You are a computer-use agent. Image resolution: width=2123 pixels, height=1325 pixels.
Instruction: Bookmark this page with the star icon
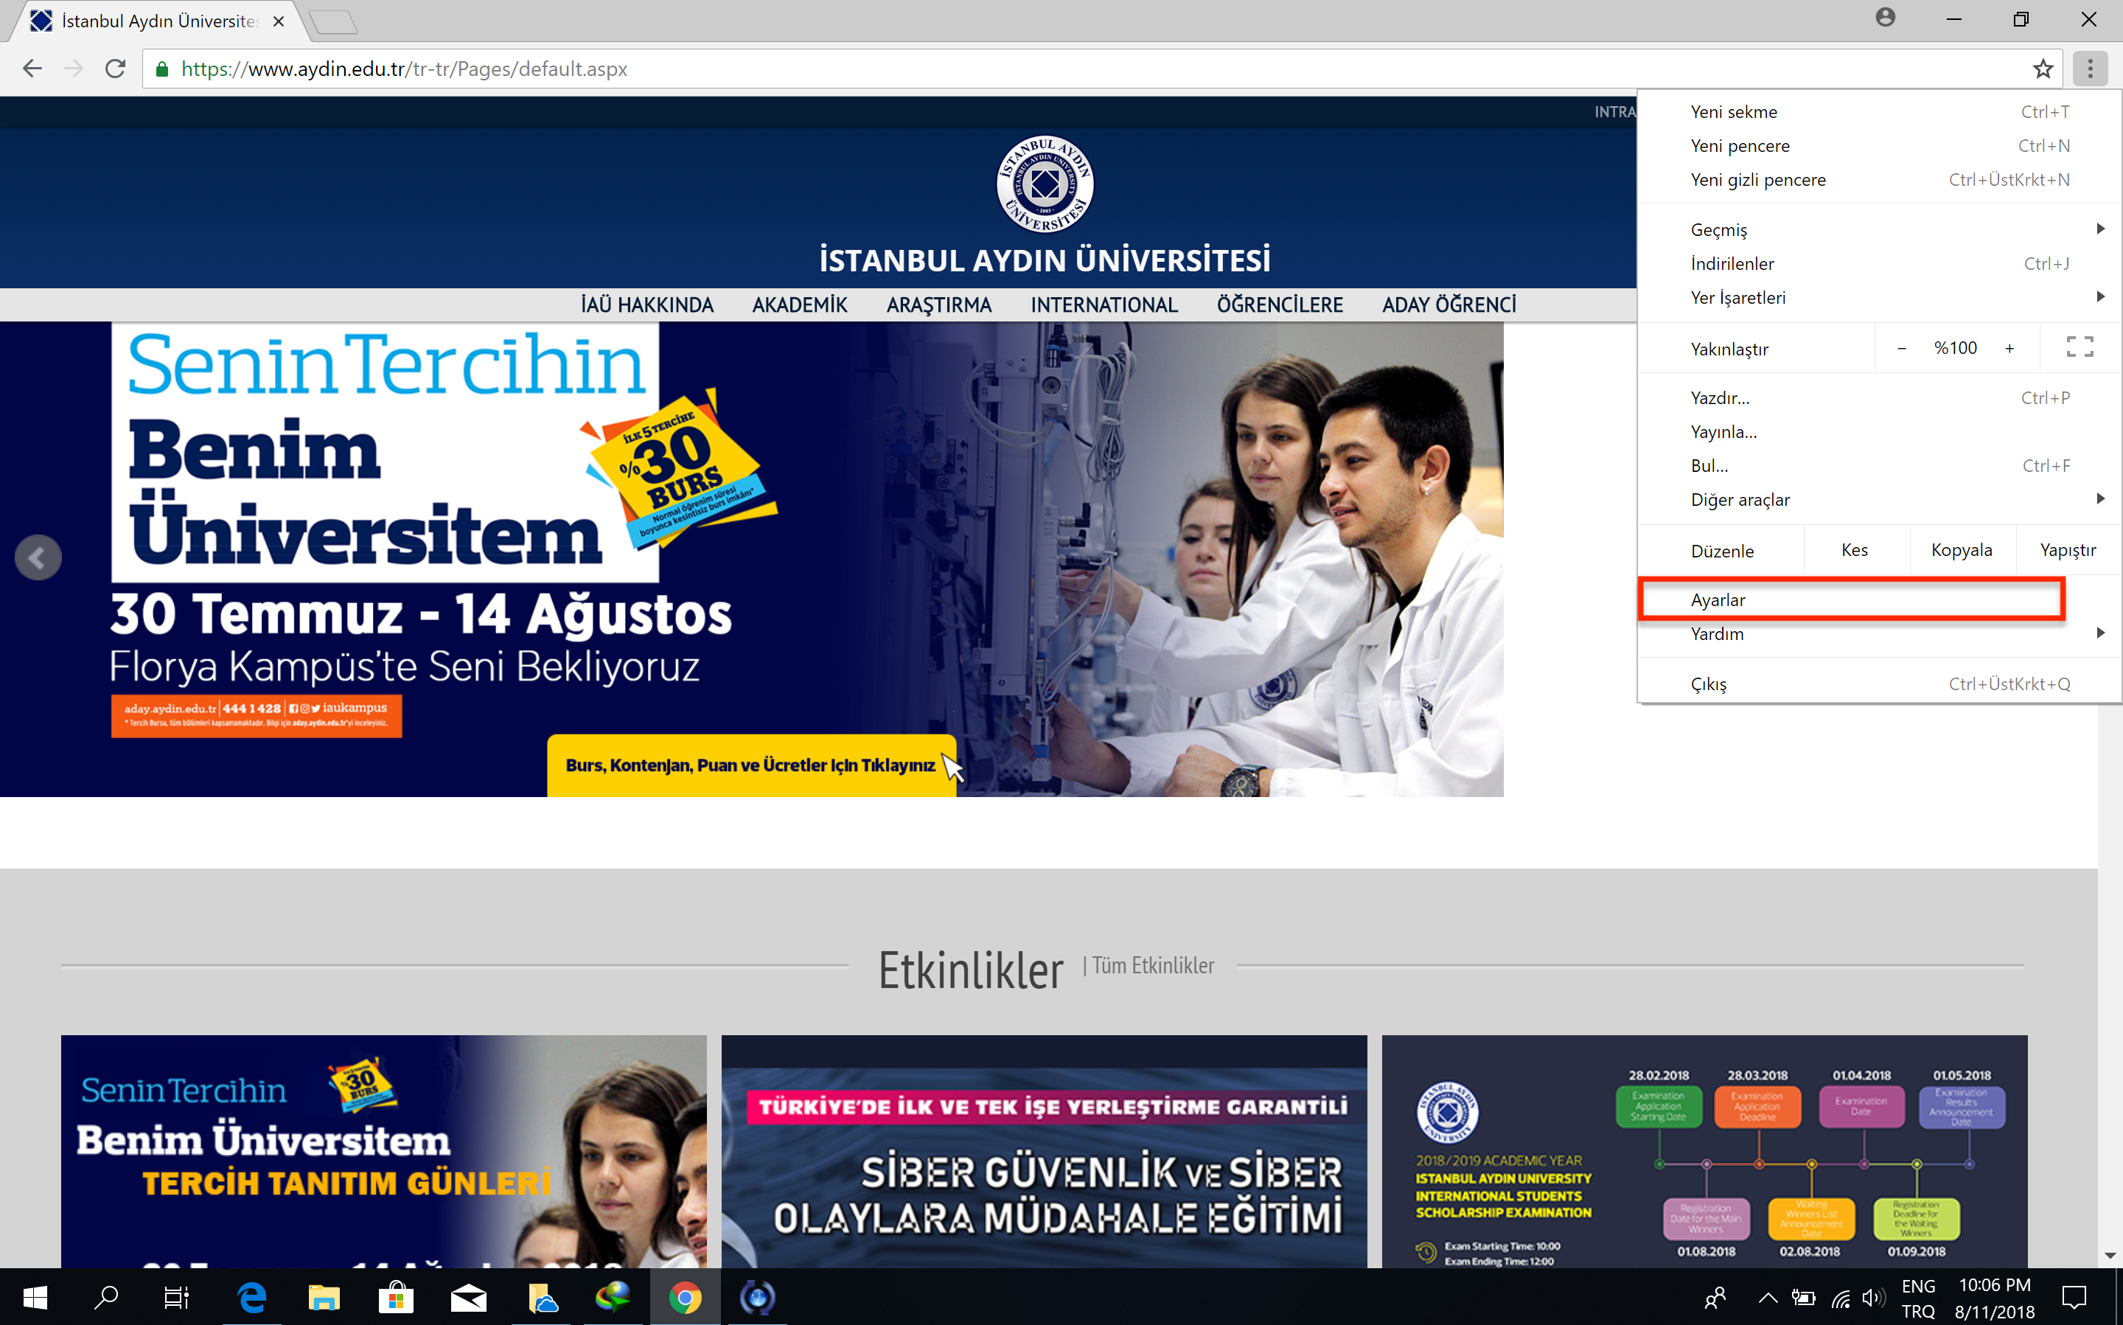(x=2043, y=69)
